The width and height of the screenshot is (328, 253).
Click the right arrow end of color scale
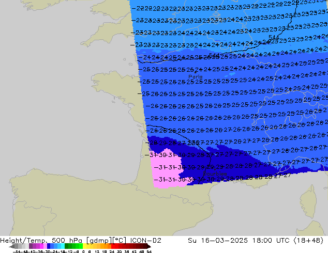(x=149, y=246)
